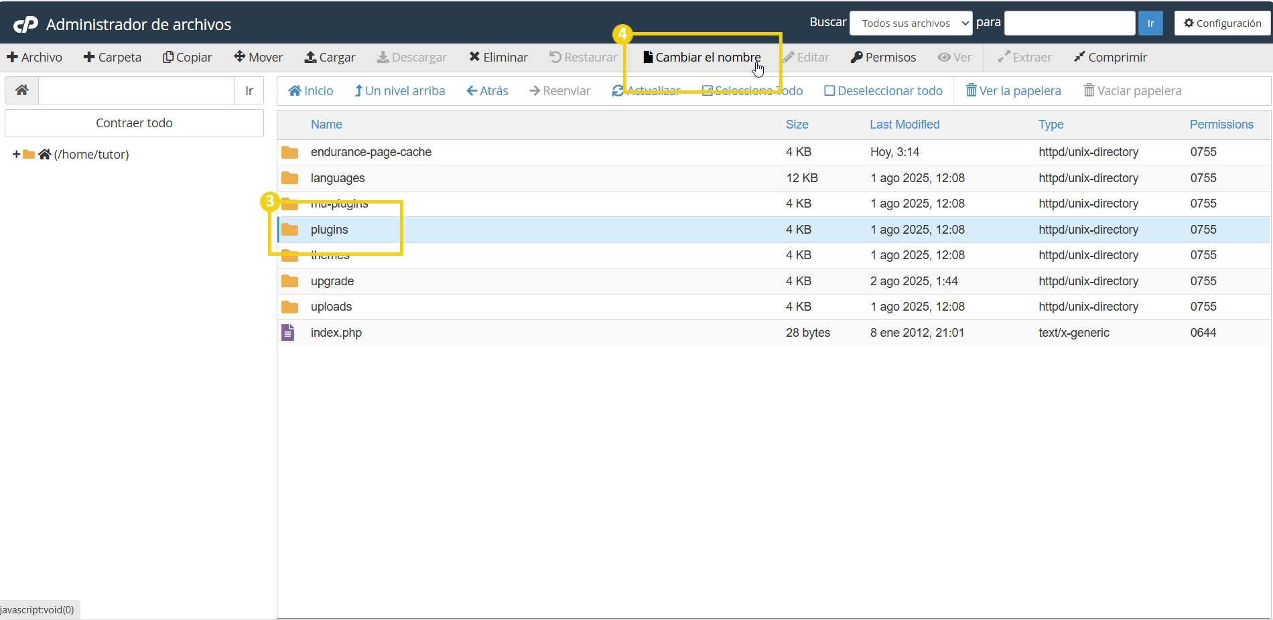This screenshot has width=1273, height=620.
Task: Sort by the Size column header
Action: (x=797, y=125)
